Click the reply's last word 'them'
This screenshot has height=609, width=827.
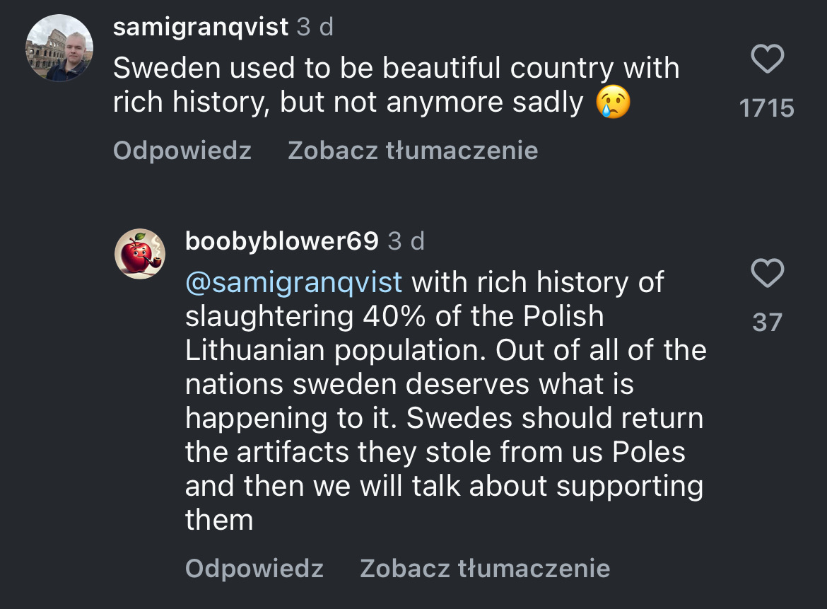coord(219,521)
